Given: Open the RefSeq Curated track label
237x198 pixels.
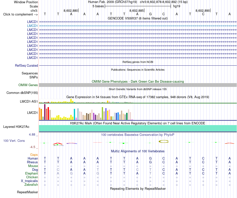Looking at the screenshot, I should (x=26, y=65).
